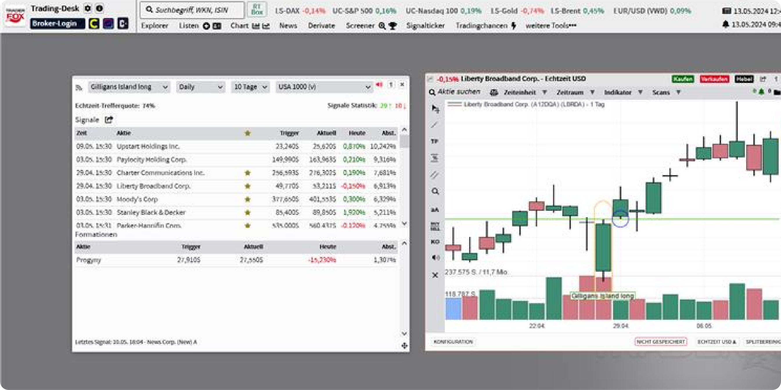This screenshot has height=390, width=781.
Task: Click the TP tool in chart sidebar
Action: click(x=435, y=142)
